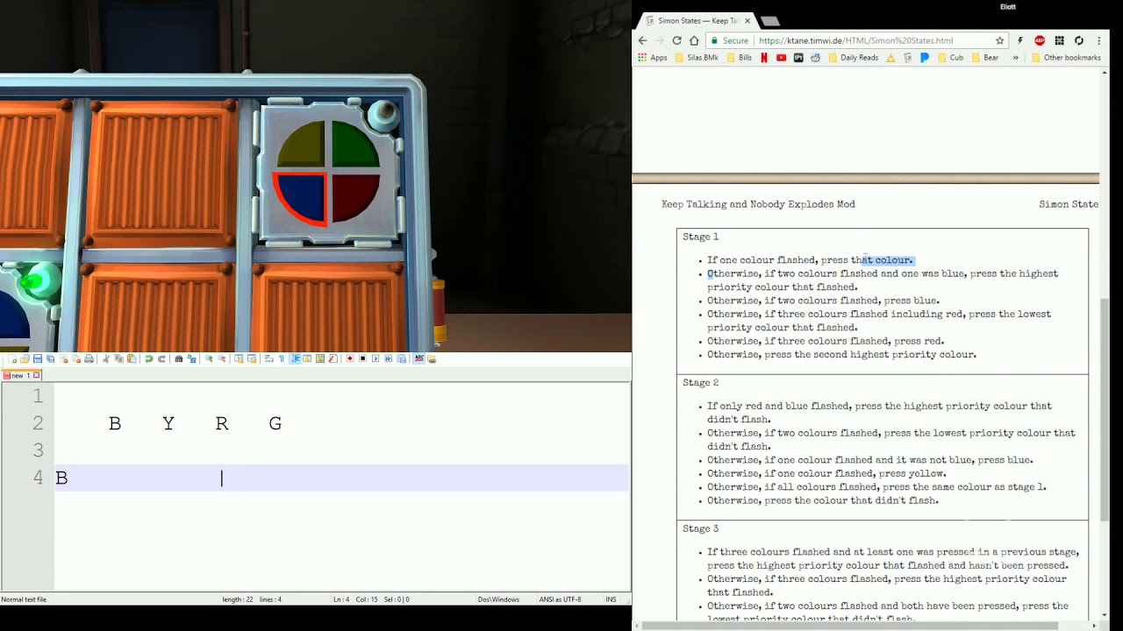This screenshot has height=631, width=1123.
Task: Reload the Chrome page
Action: (677, 40)
